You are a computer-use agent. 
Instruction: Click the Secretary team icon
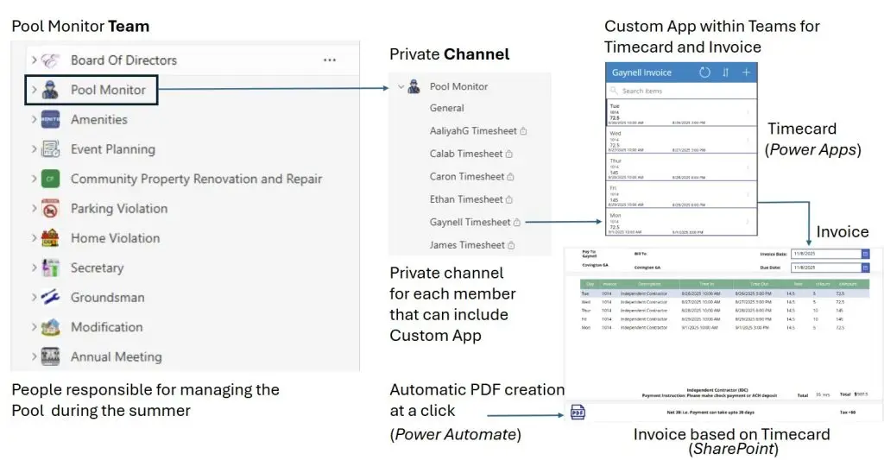[50, 268]
